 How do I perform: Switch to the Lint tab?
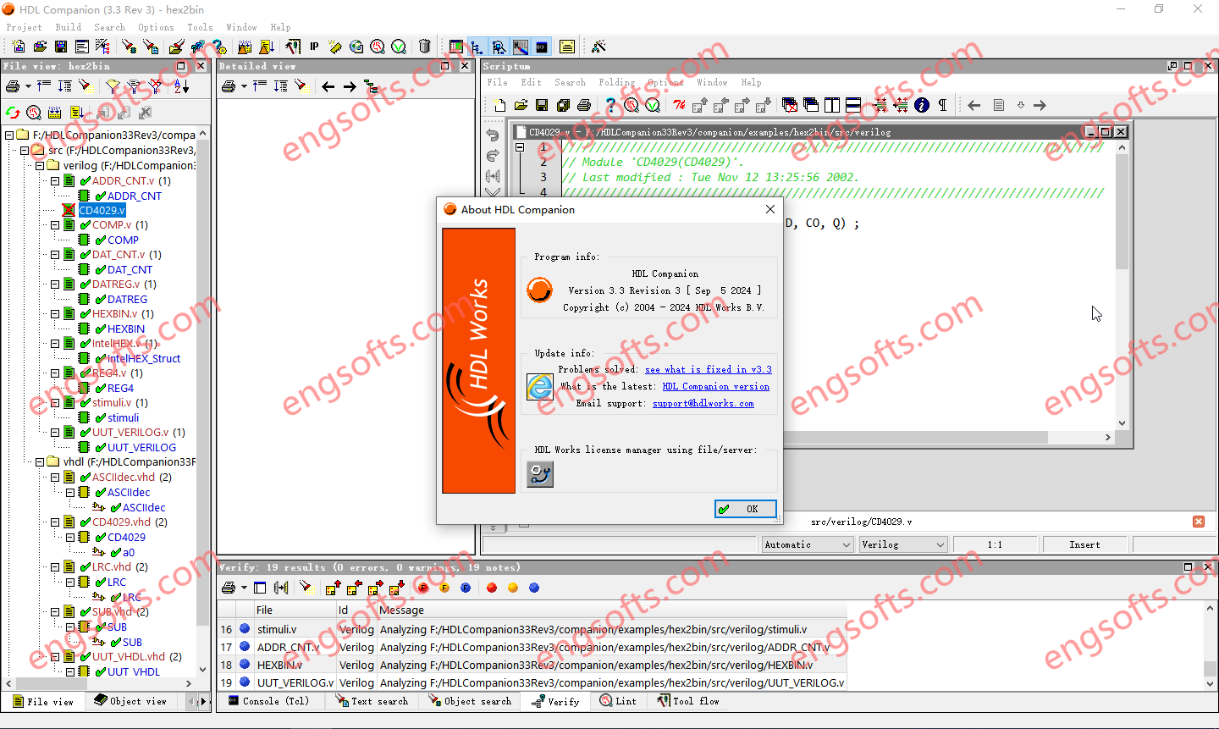pos(618,701)
